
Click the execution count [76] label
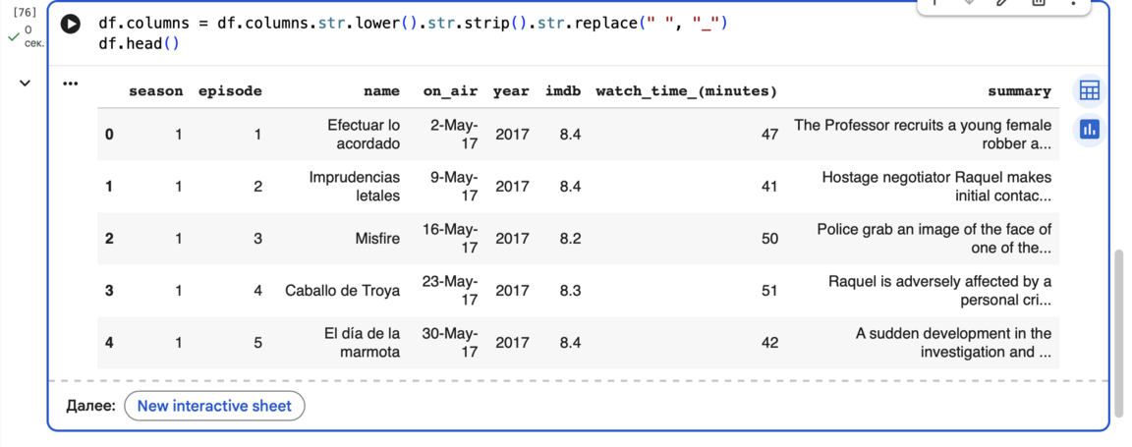point(25,12)
